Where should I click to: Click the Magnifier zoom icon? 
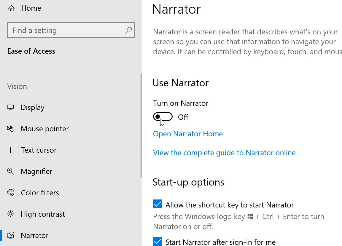coord(10,171)
